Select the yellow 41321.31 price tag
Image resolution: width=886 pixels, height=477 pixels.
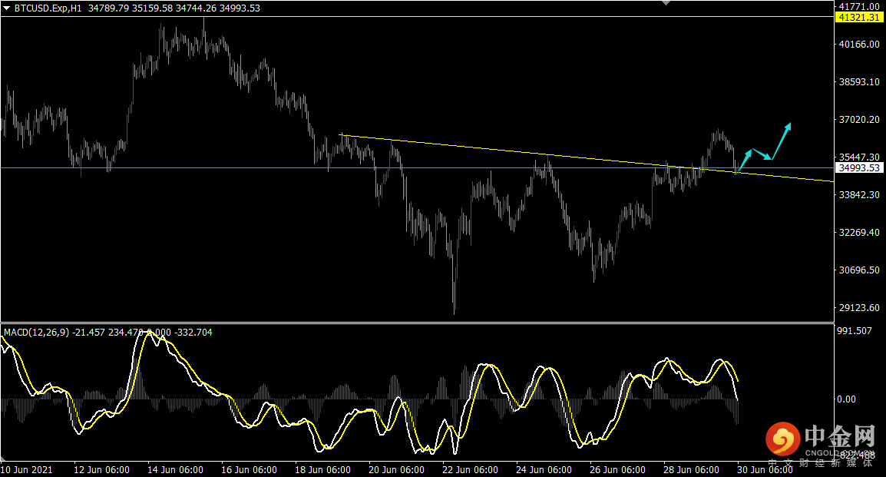pos(859,18)
